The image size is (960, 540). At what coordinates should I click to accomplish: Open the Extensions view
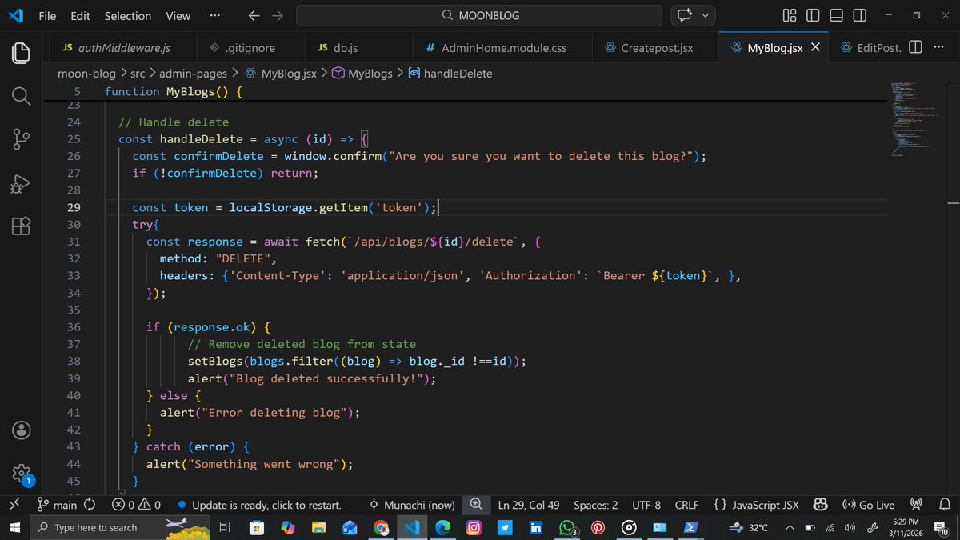[21, 226]
